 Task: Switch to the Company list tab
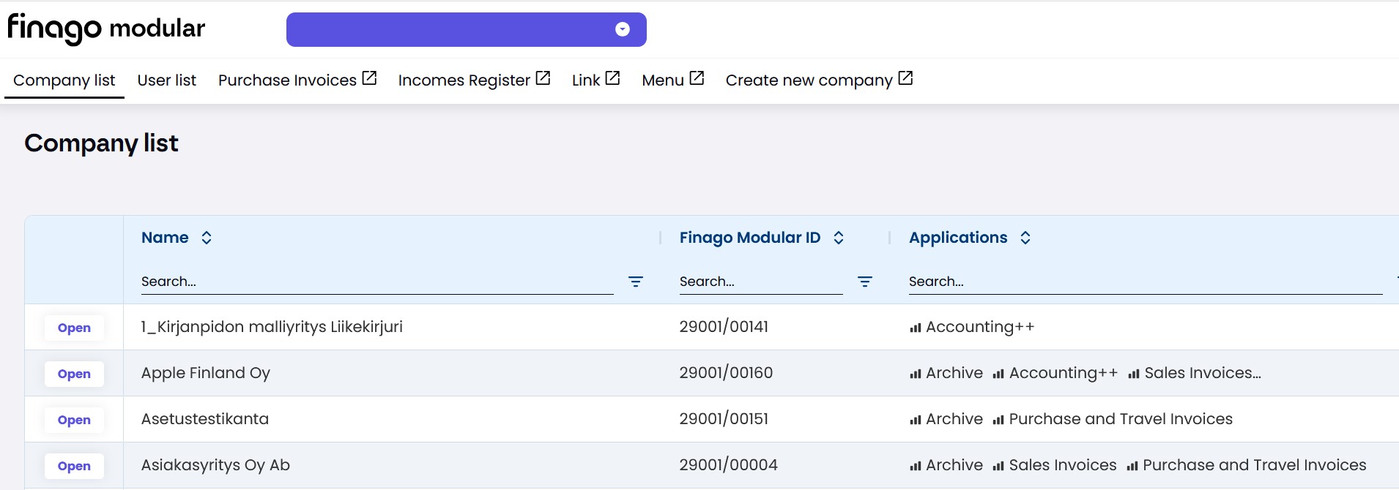pyautogui.click(x=64, y=80)
